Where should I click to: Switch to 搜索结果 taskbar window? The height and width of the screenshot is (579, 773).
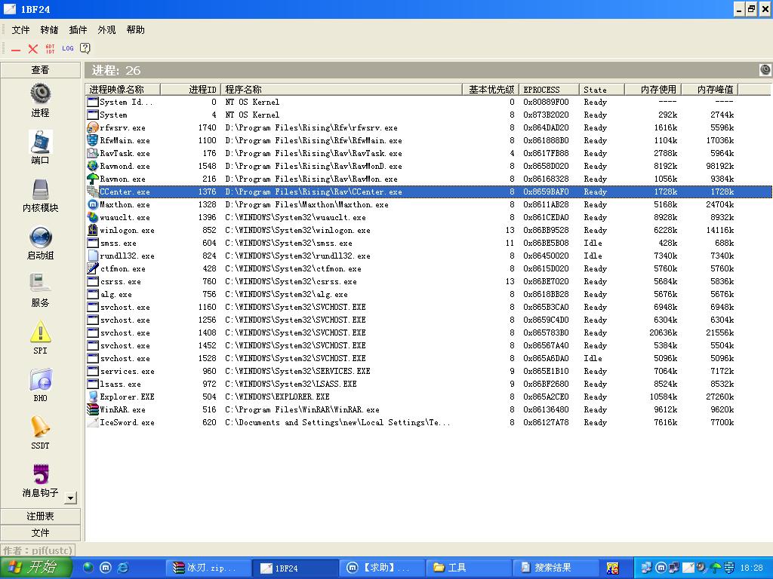pos(556,568)
